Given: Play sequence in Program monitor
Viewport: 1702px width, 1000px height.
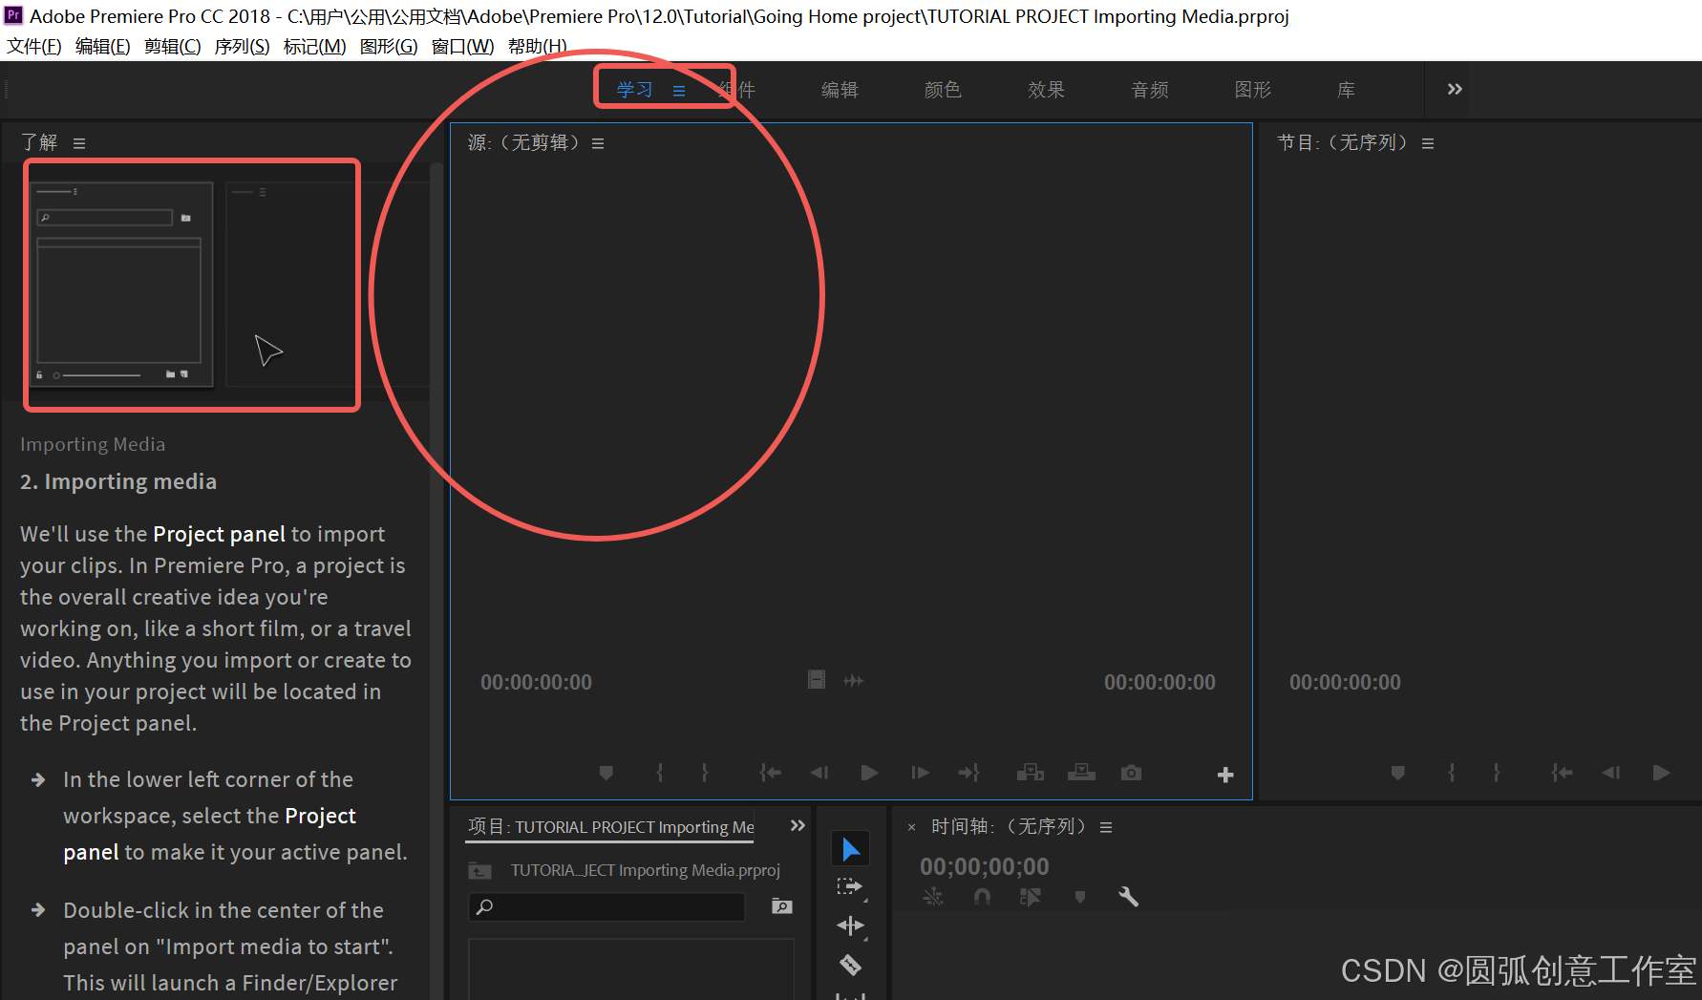Looking at the screenshot, I should [x=1661, y=773].
